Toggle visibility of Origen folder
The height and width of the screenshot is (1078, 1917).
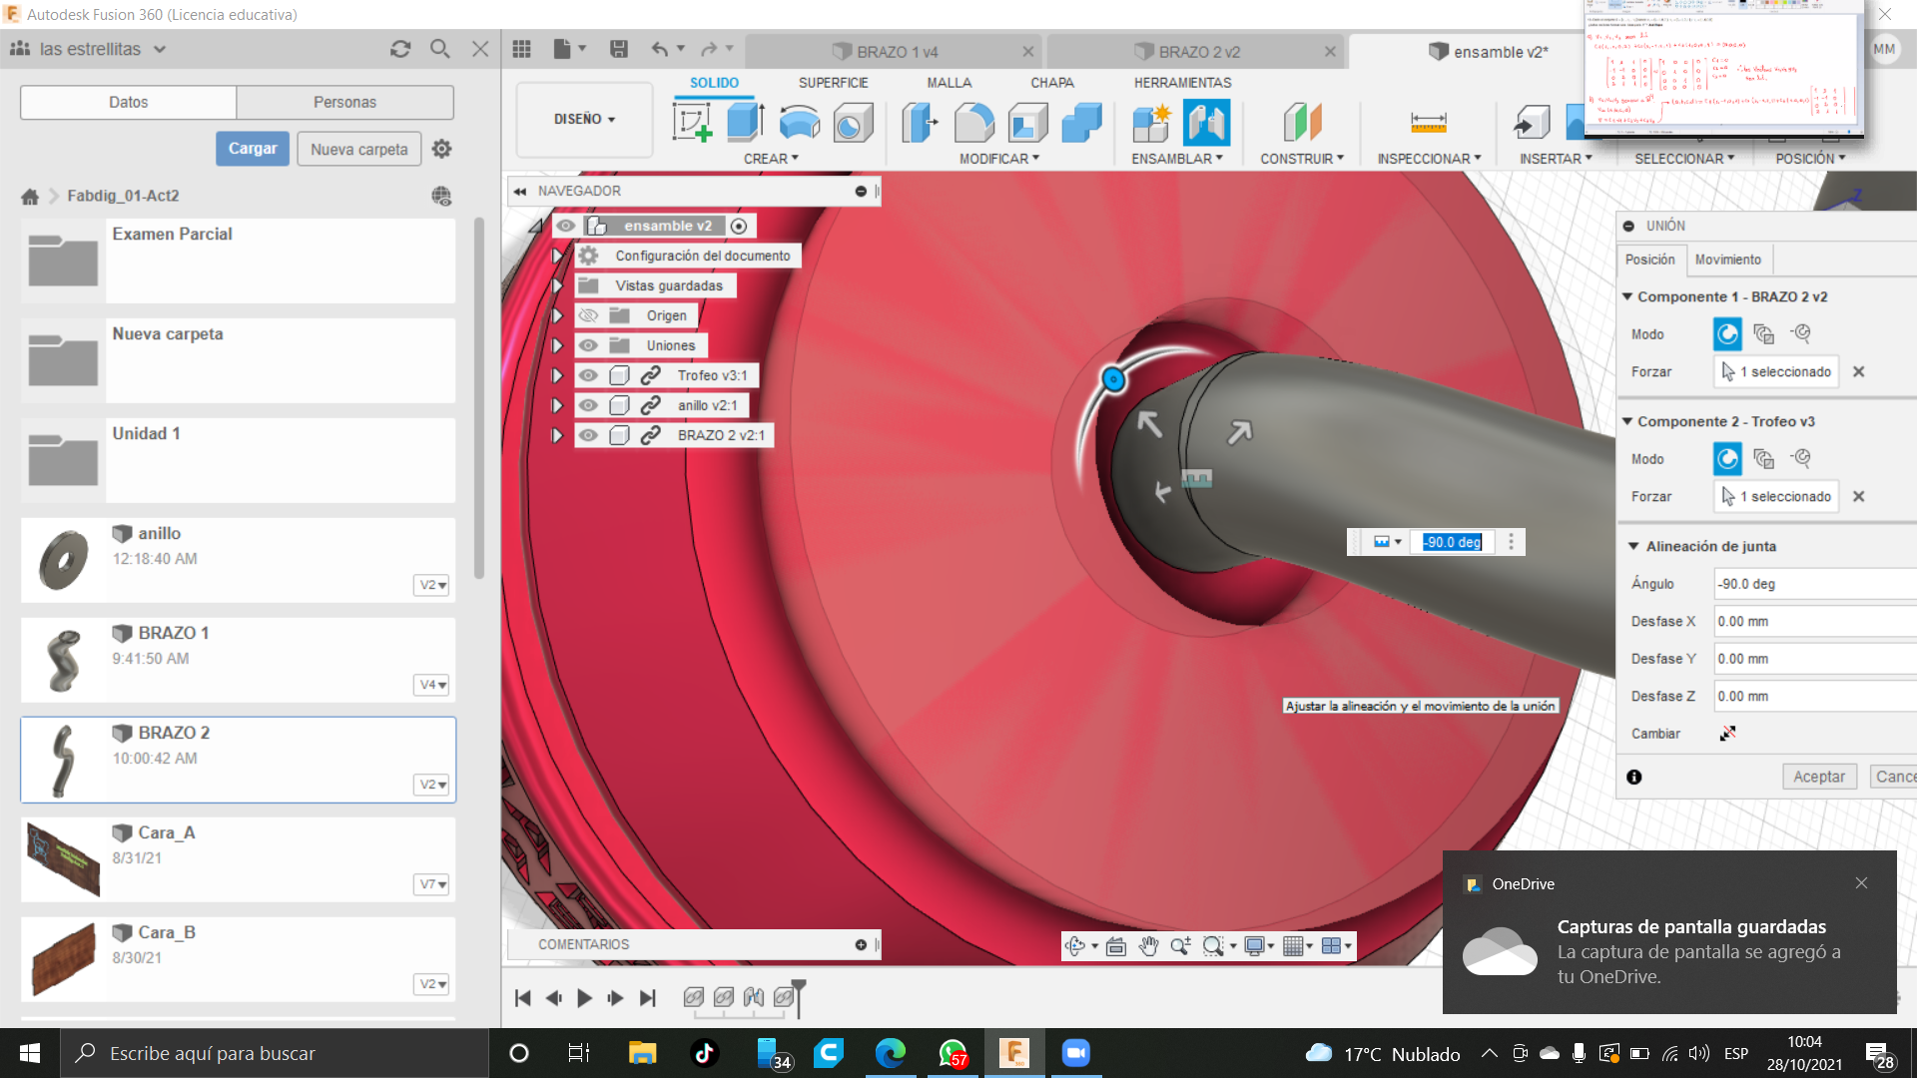[x=588, y=315]
